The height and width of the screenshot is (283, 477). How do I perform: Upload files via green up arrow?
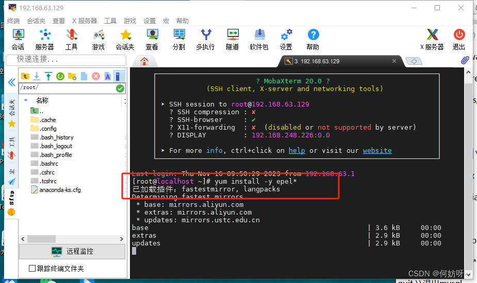pos(48,76)
